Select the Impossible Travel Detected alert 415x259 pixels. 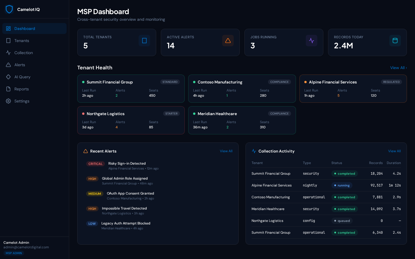point(158,211)
